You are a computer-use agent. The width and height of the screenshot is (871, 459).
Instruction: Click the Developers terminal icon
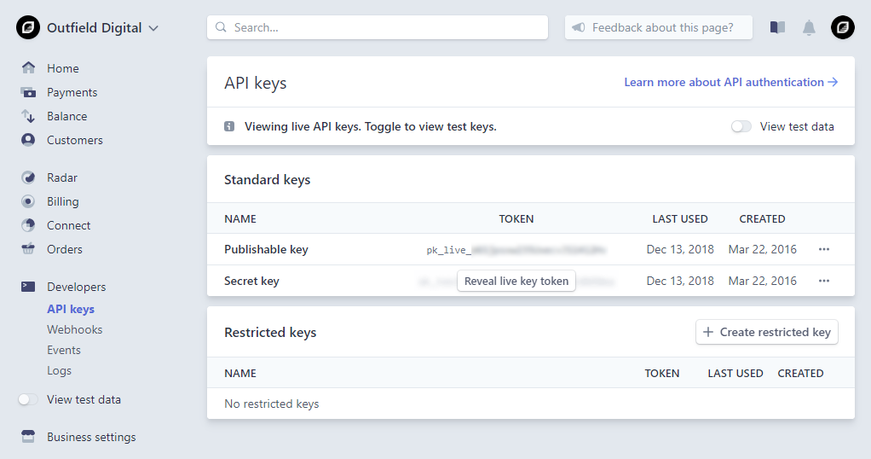28,287
